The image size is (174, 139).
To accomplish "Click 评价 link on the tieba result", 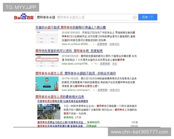I will coord(115,64).
